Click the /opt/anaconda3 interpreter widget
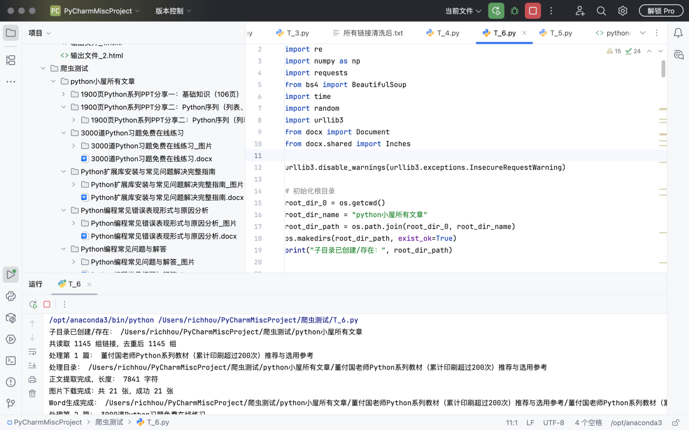Viewport: 689px width, 430px height. (636, 423)
